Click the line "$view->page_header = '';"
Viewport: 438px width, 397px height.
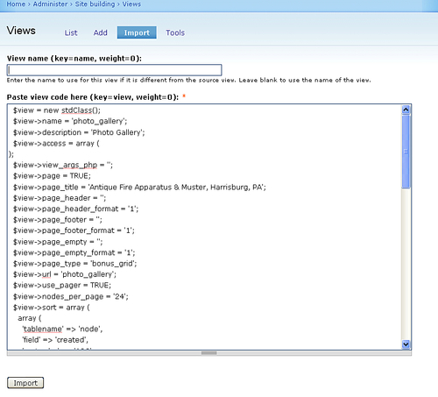[60, 198]
